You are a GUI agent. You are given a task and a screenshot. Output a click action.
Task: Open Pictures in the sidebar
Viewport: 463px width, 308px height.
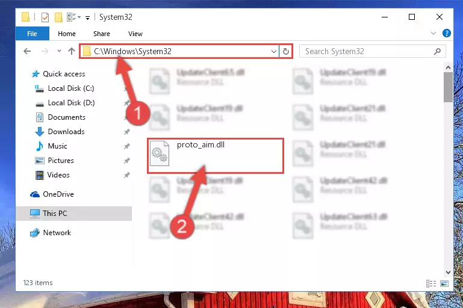click(x=61, y=161)
